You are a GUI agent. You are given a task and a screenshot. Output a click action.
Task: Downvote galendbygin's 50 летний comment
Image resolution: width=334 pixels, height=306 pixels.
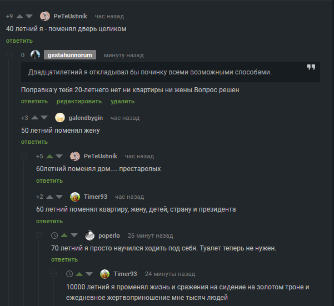(x=44, y=118)
